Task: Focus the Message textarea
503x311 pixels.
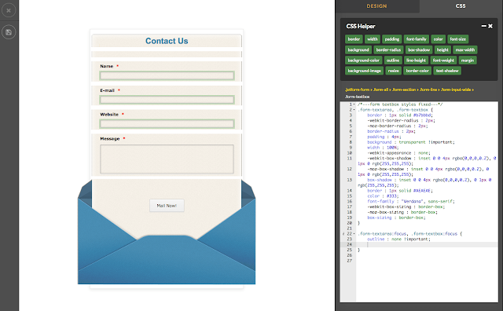Action: coord(167,159)
